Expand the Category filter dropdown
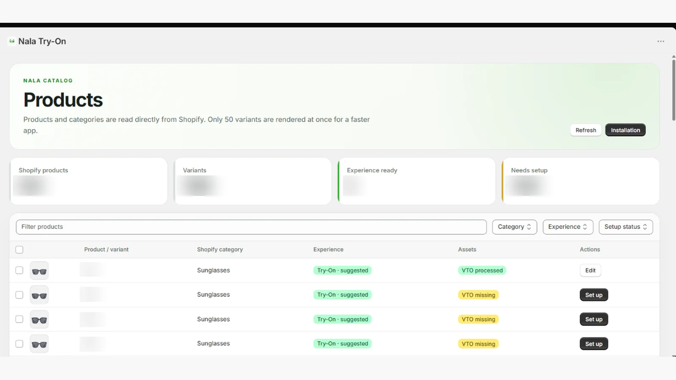 515,227
